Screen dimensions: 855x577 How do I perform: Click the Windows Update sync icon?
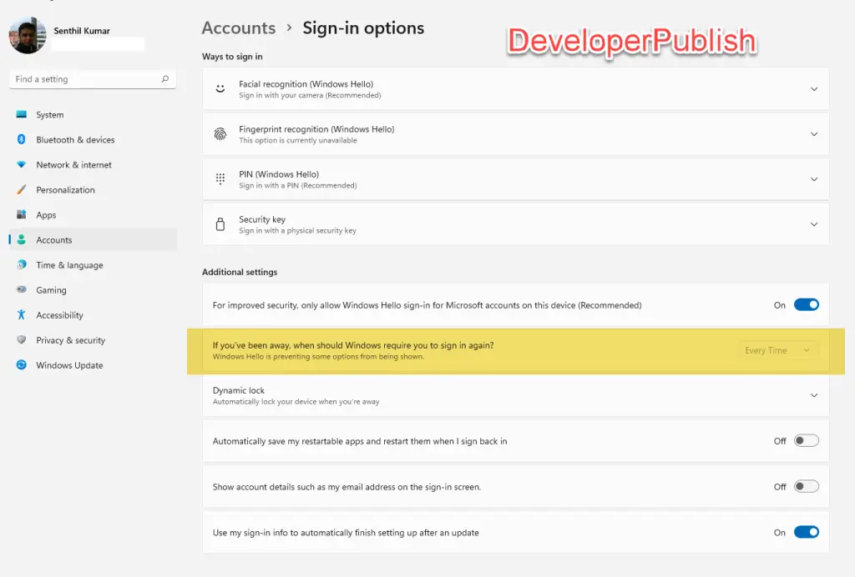pos(21,364)
